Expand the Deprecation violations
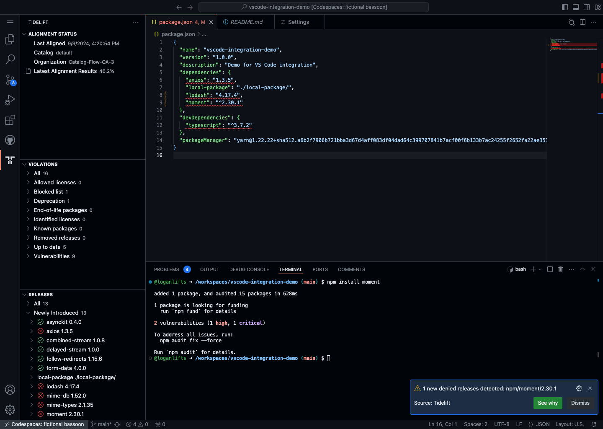This screenshot has width=603, height=429. (x=82, y=201)
